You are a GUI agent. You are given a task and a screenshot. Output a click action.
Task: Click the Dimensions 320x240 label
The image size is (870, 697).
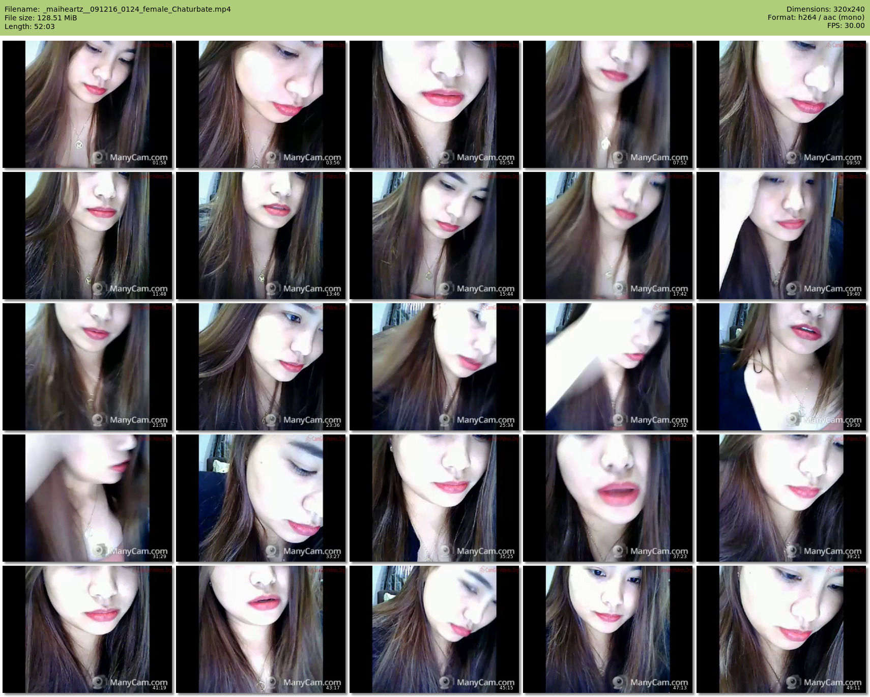[825, 9]
